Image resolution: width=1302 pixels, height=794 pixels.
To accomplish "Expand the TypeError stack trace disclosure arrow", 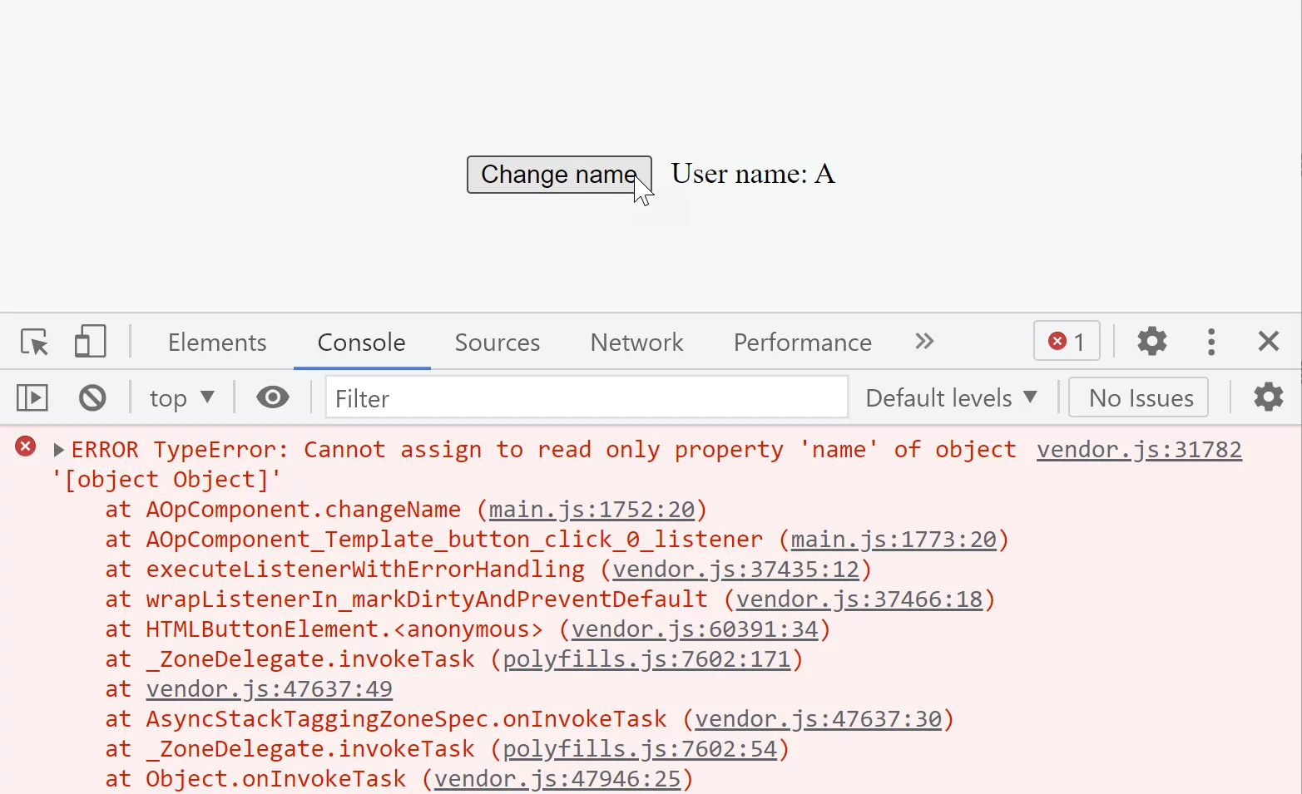I will [x=57, y=449].
